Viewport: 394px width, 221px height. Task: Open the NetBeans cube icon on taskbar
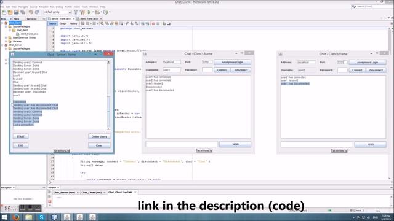click(54, 217)
